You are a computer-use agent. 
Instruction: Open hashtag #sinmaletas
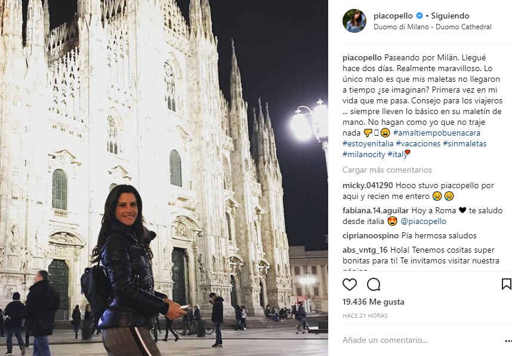point(465,144)
